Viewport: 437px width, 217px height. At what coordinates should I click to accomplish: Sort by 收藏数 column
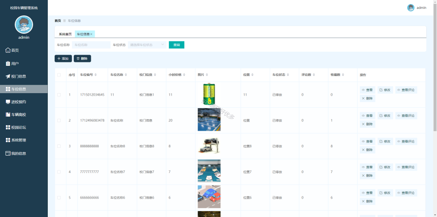click(343, 75)
